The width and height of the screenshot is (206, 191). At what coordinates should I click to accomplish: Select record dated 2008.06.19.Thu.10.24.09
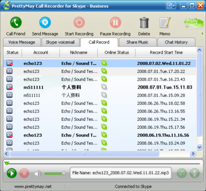click(100, 143)
